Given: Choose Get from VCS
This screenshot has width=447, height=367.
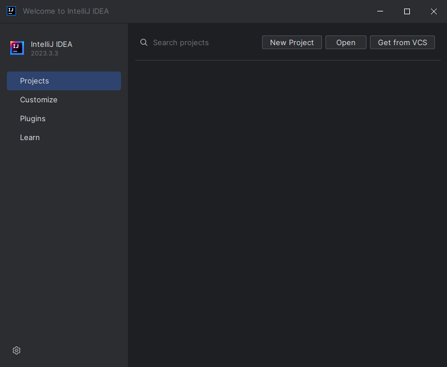Looking at the screenshot, I should point(402,42).
